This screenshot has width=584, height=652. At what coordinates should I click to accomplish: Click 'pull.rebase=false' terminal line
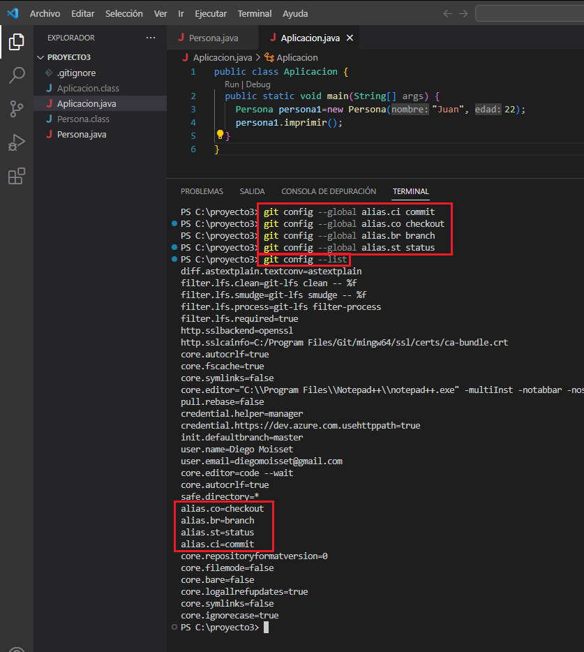(x=223, y=401)
